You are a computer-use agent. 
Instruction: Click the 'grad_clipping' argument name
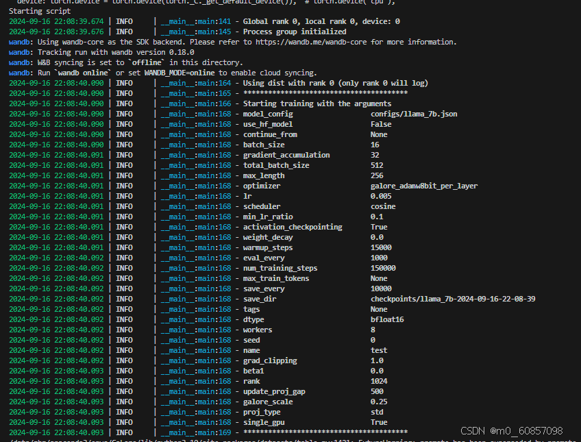coord(270,361)
